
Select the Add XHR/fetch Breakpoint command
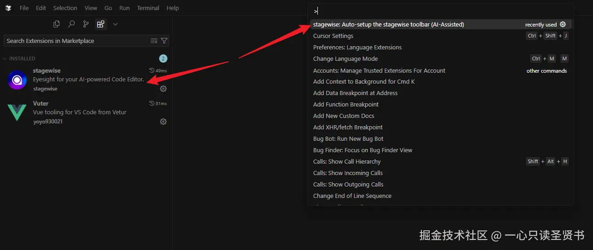point(440,127)
